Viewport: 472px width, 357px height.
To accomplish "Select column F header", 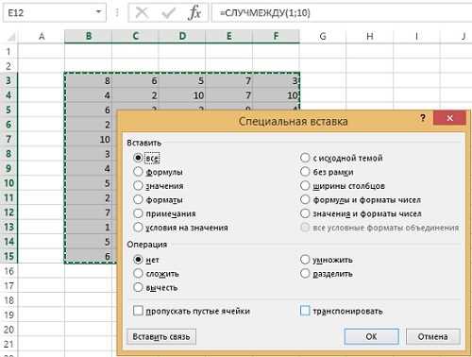I will point(276,37).
